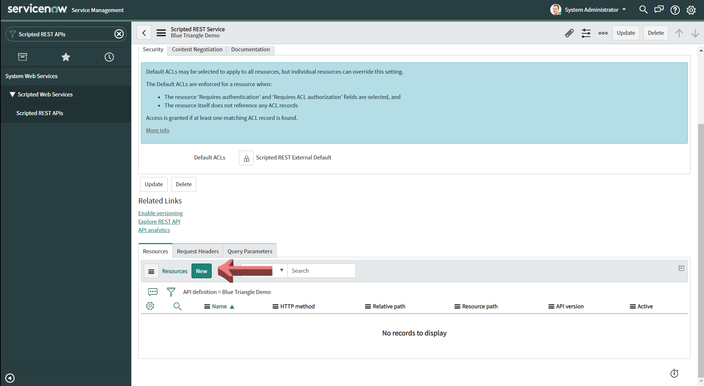Open Explore REST API link

point(159,221)
